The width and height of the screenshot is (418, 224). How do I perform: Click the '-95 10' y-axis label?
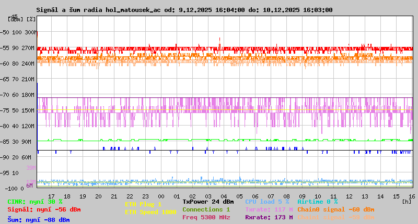click(x=9, y=173)
